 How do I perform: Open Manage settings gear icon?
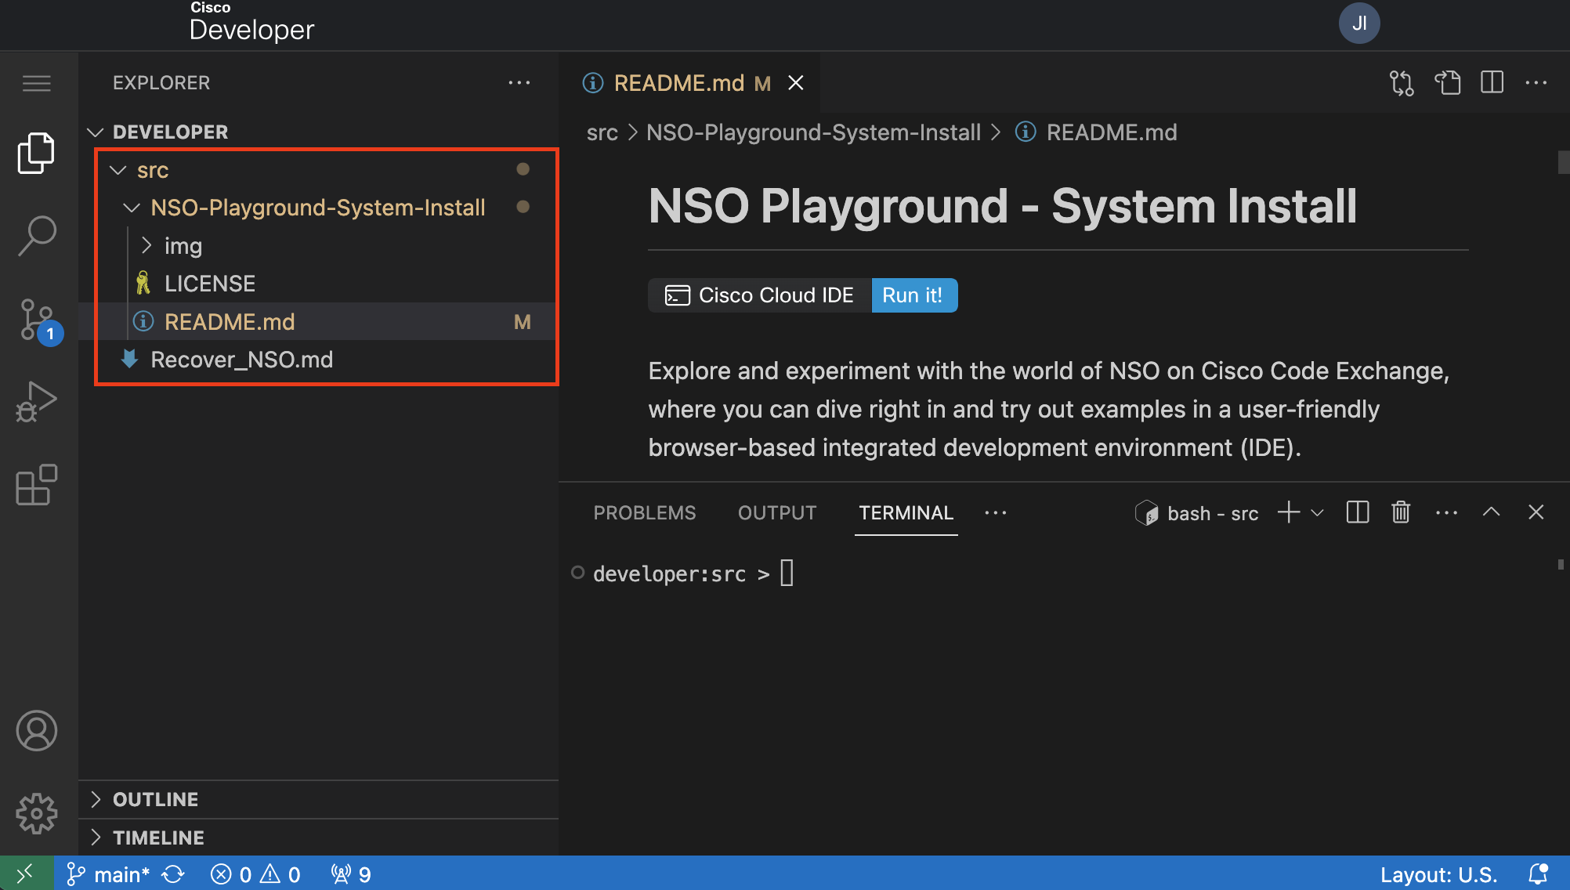(36, 813)
